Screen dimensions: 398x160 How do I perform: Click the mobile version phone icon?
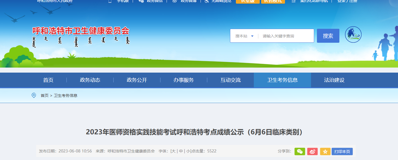[110, 1]
